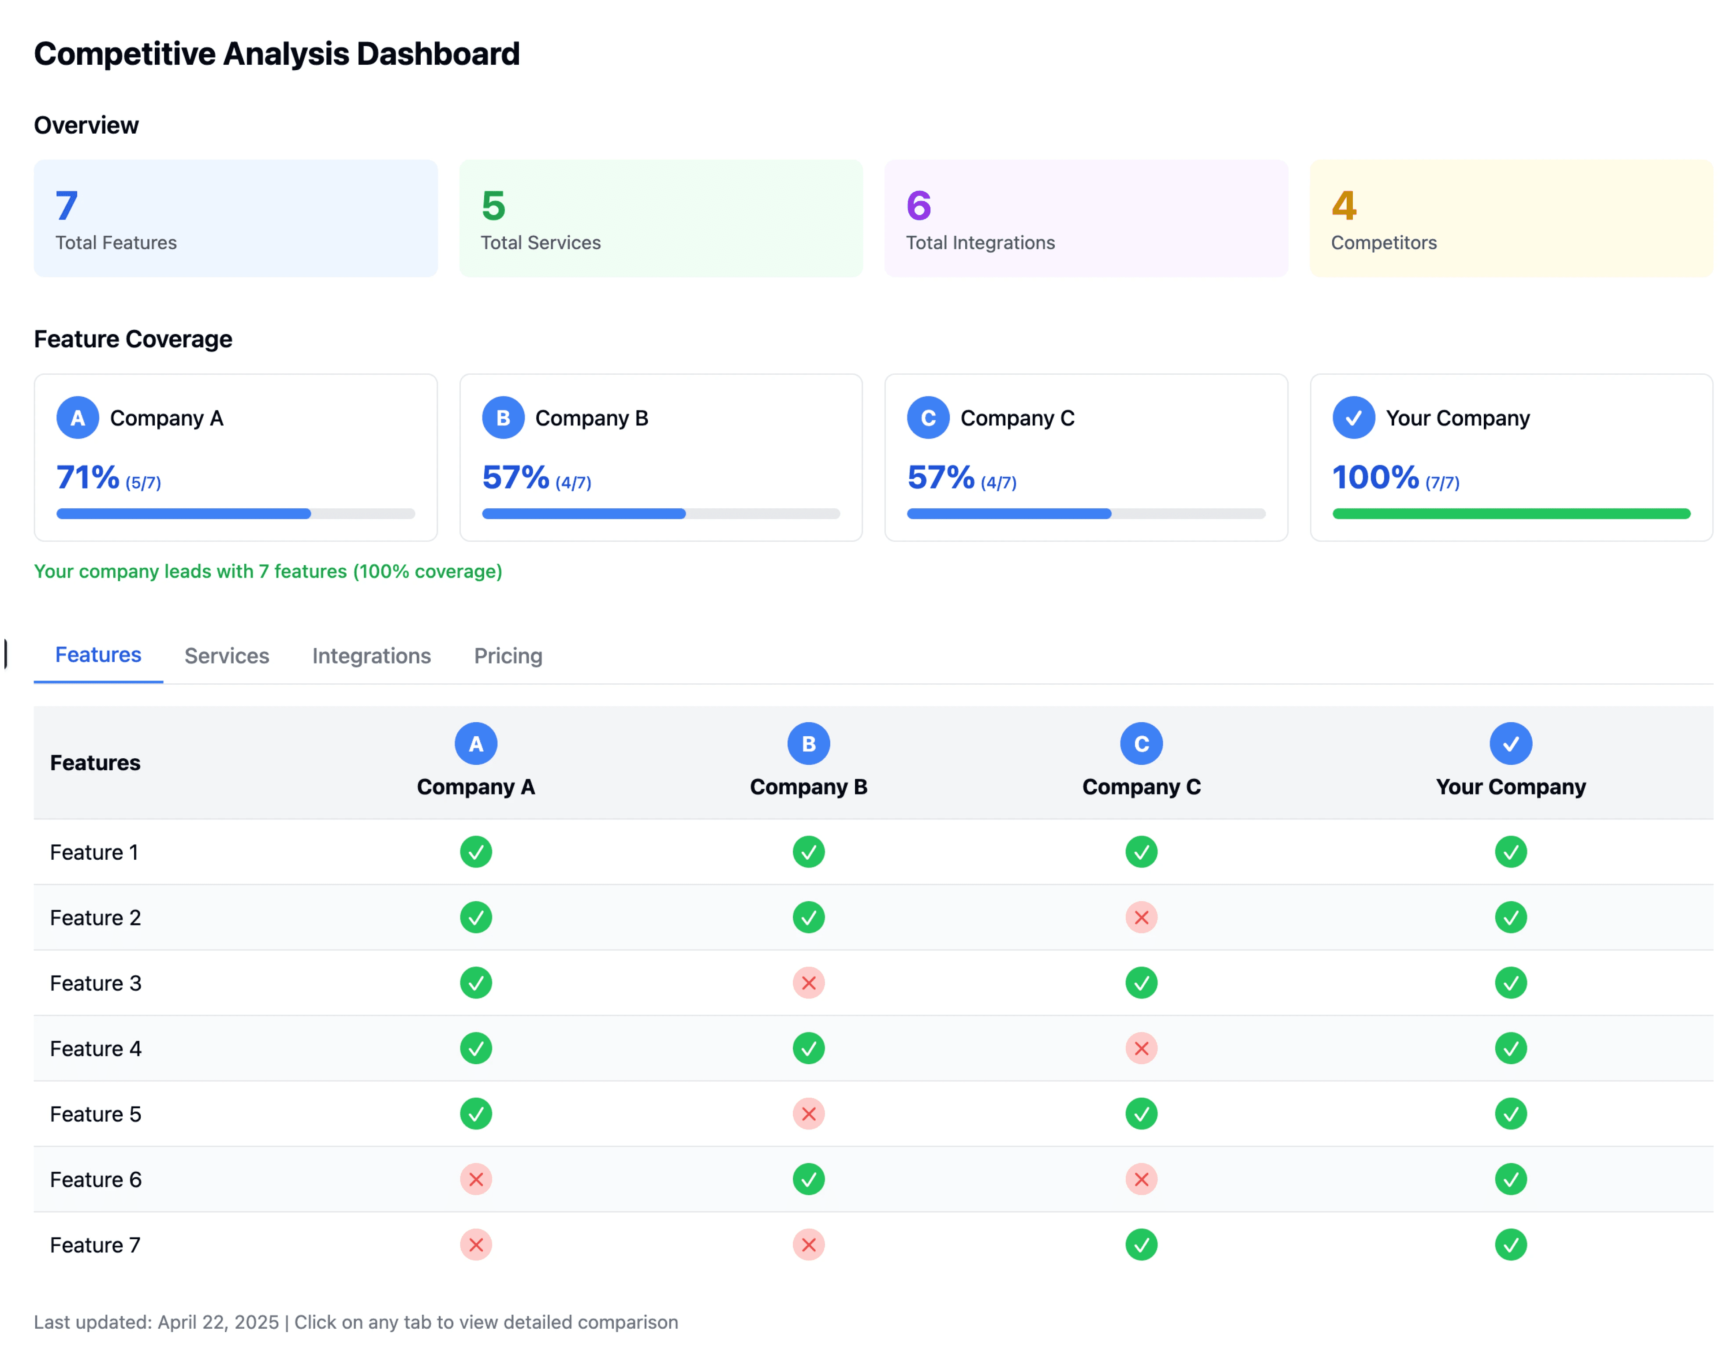Click Feature 3 red cross for Company B
Screen dimensions: 1725x1353
click(808, 983)
